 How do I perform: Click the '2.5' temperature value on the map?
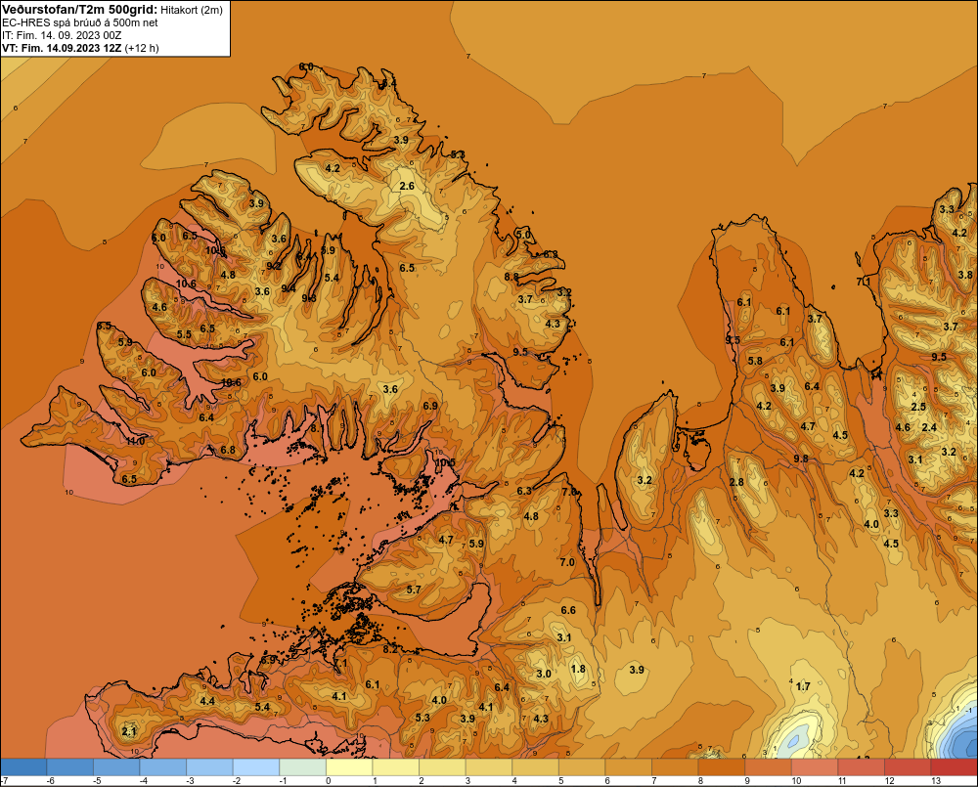[918, 407]
